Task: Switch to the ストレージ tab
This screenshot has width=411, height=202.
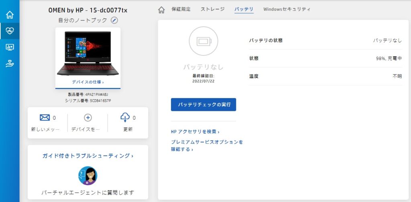Action: tap(213, 9)
